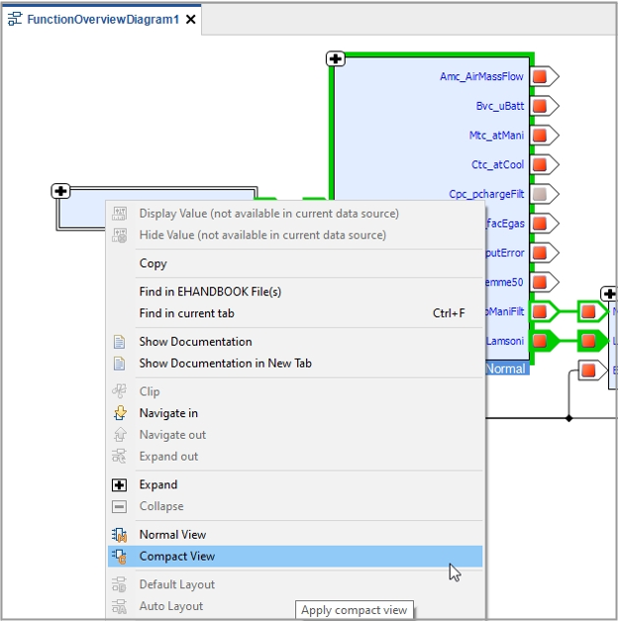Click the Lamsoni filled green output port
Viewport: 618px width, 621px height.
pos(545,341)
